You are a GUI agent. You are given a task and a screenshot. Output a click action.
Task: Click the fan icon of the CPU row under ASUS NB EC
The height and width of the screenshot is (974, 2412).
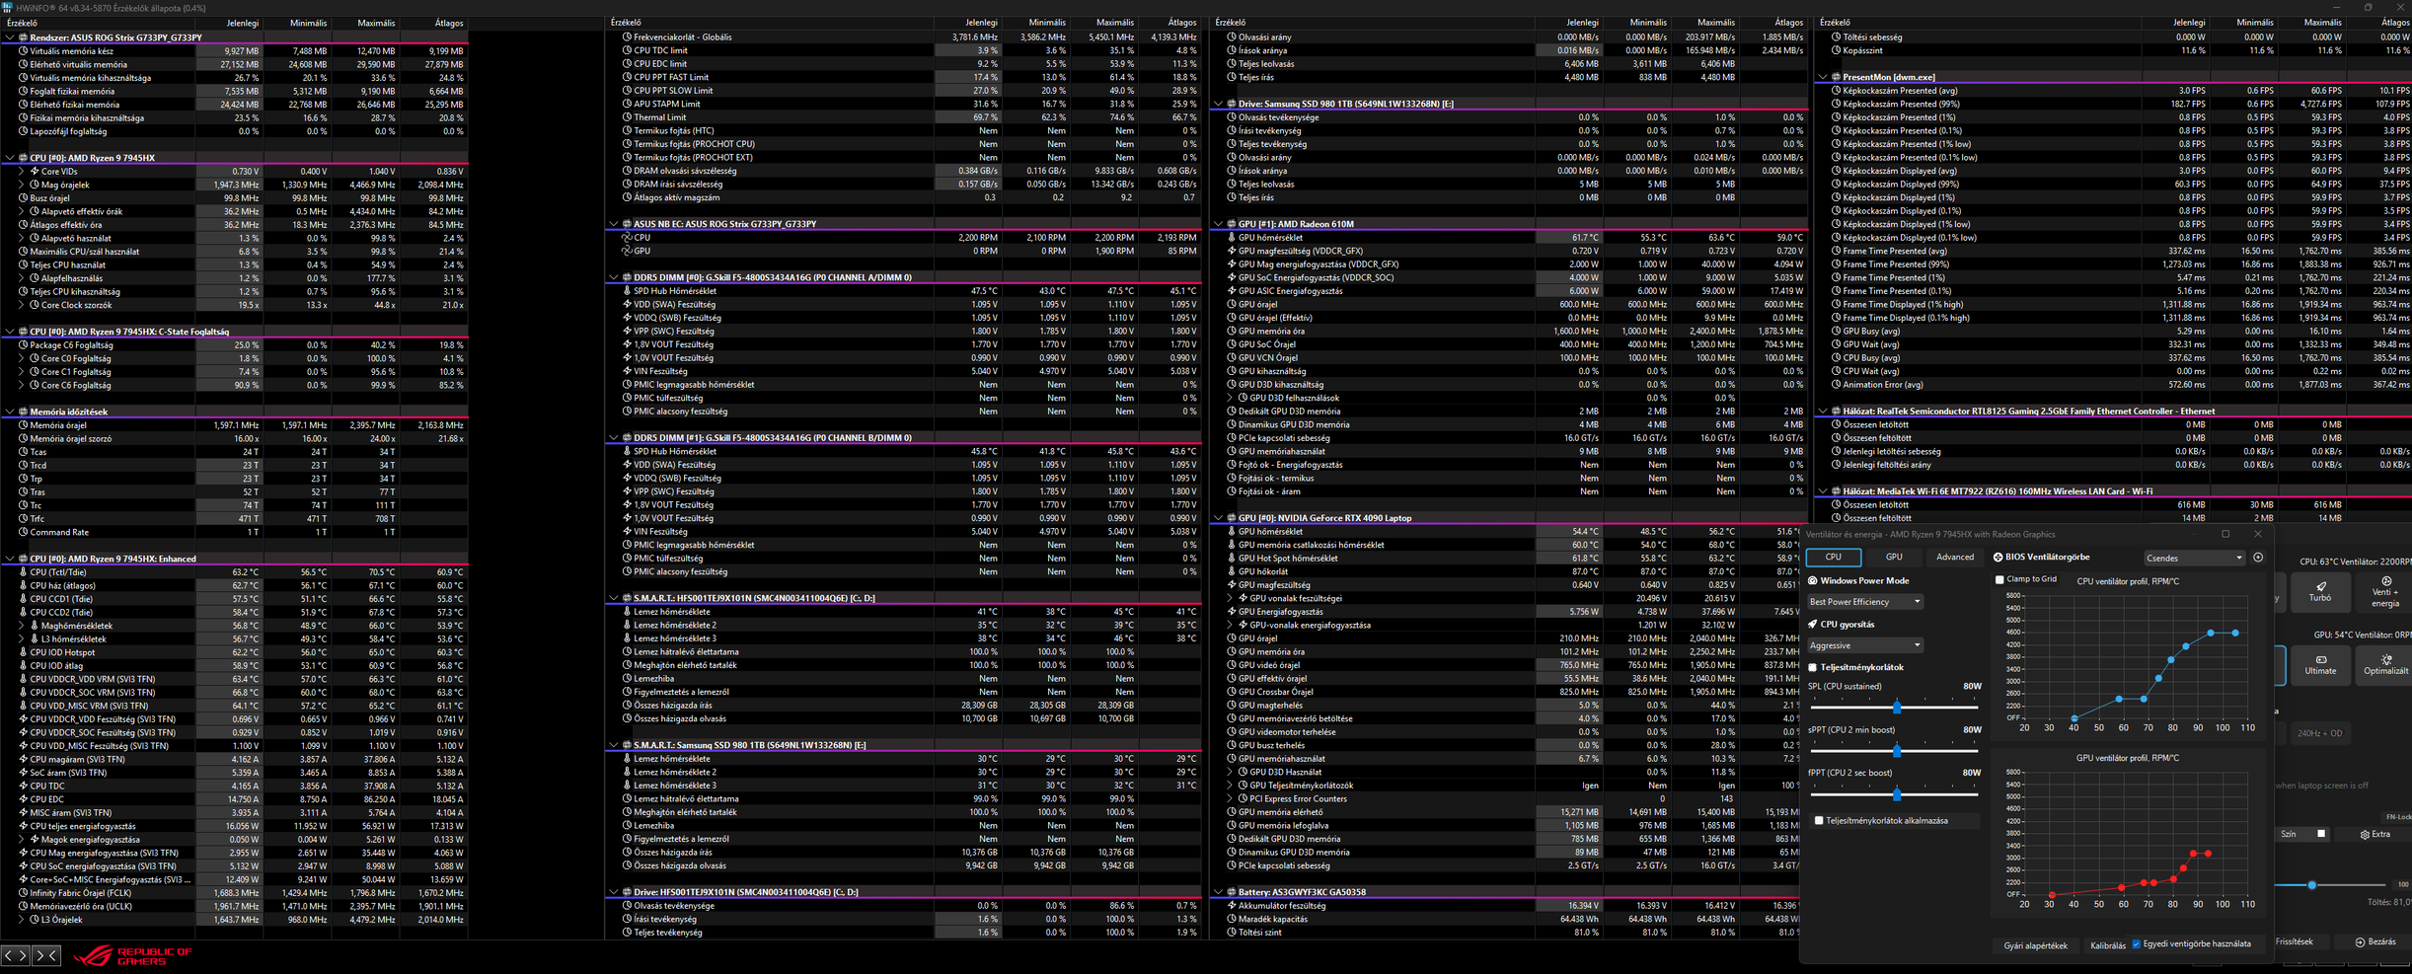coord(627,238)
